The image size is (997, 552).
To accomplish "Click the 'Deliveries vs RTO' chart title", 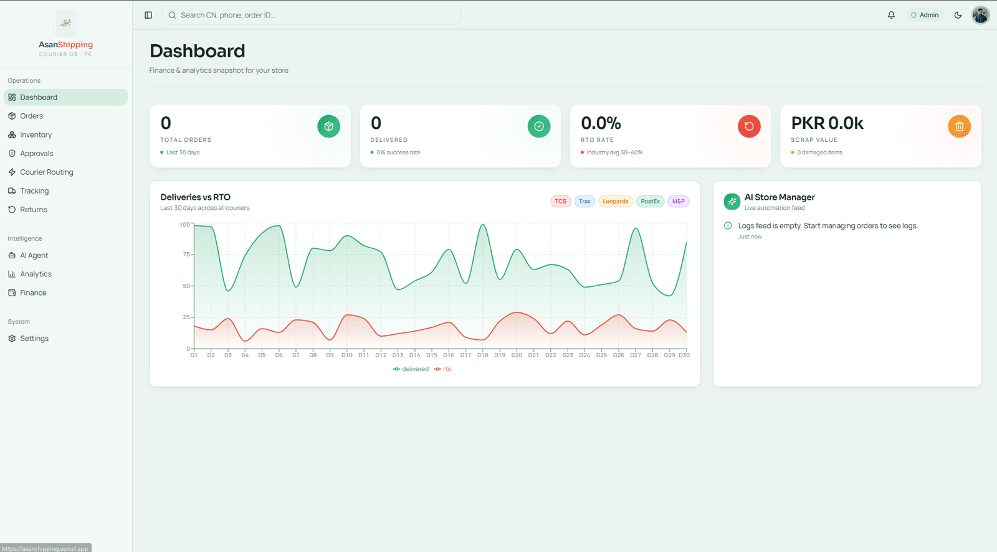I will (x=195, y=197).
